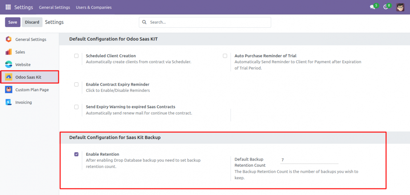
Task: Uncheck the Enable Retention checkbox
Action: [x=77, y=154]
